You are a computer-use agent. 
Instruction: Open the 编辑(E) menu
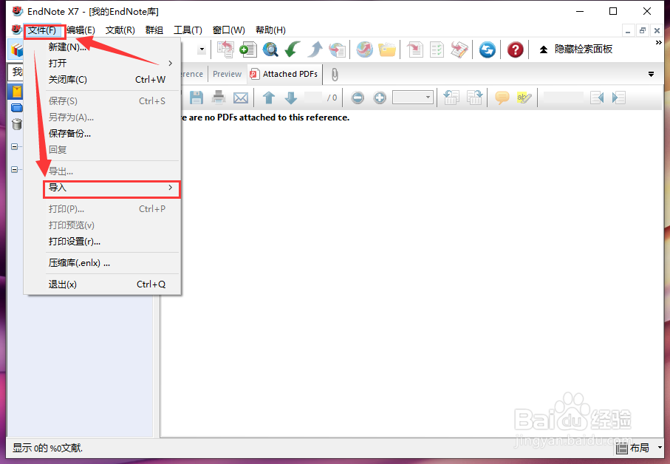tap(81, 30)
